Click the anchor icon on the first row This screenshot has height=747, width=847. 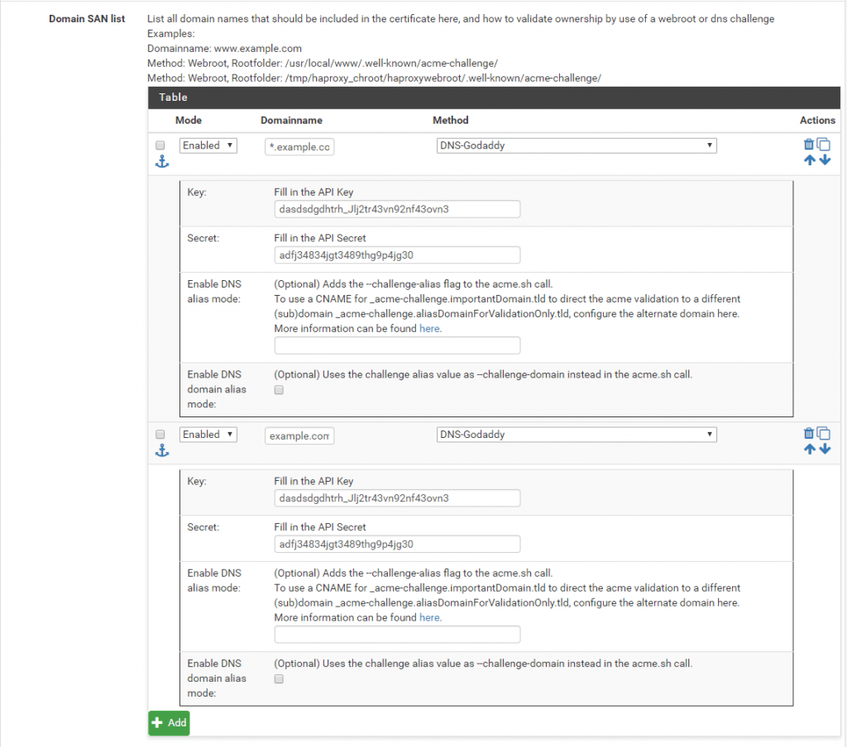click(x=162, y=162)
